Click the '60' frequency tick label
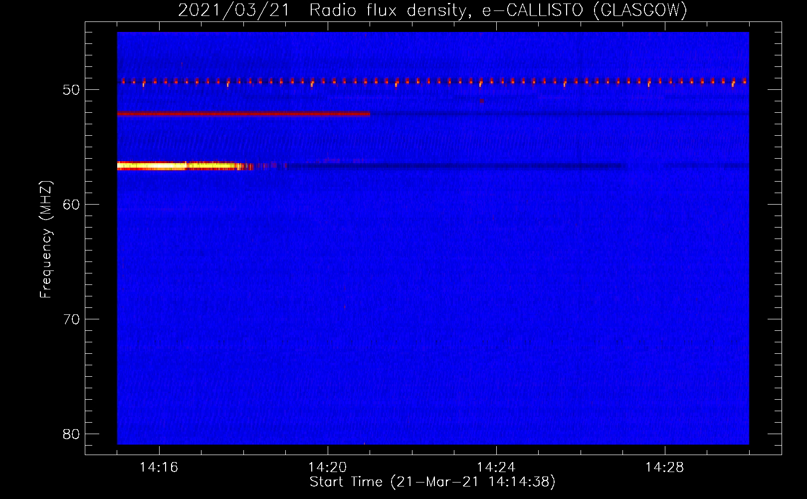The image size is (807, 499). click(x=71, y=205)
